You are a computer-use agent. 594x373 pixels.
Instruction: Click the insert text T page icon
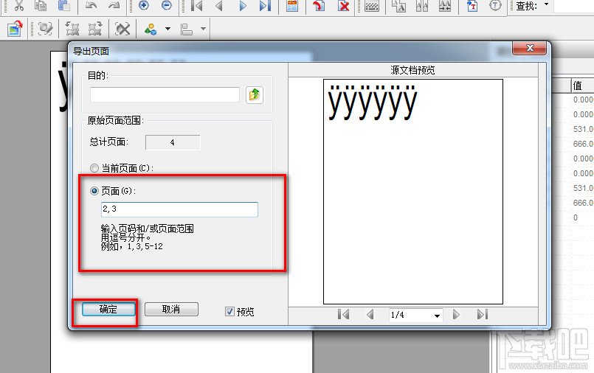(472, 6)
